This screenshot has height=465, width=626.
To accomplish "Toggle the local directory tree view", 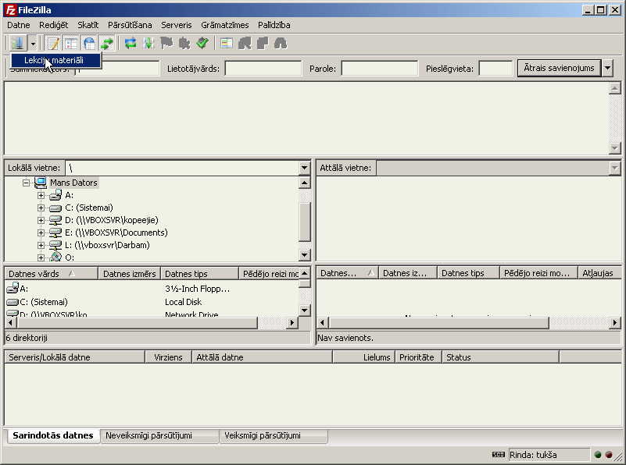I will 71,43.
